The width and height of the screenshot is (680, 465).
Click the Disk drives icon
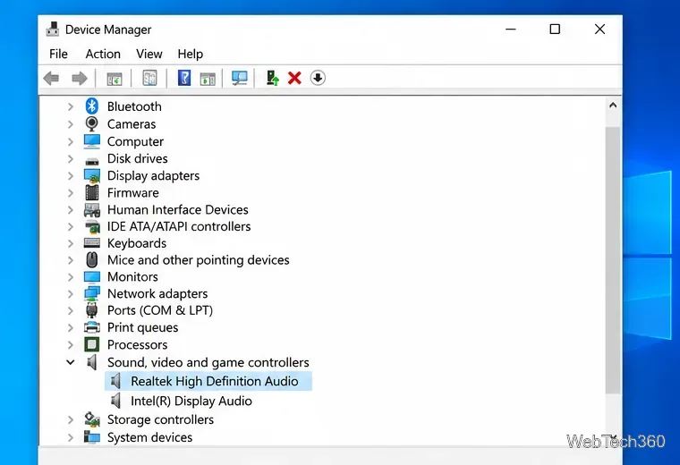pos(92,161)
